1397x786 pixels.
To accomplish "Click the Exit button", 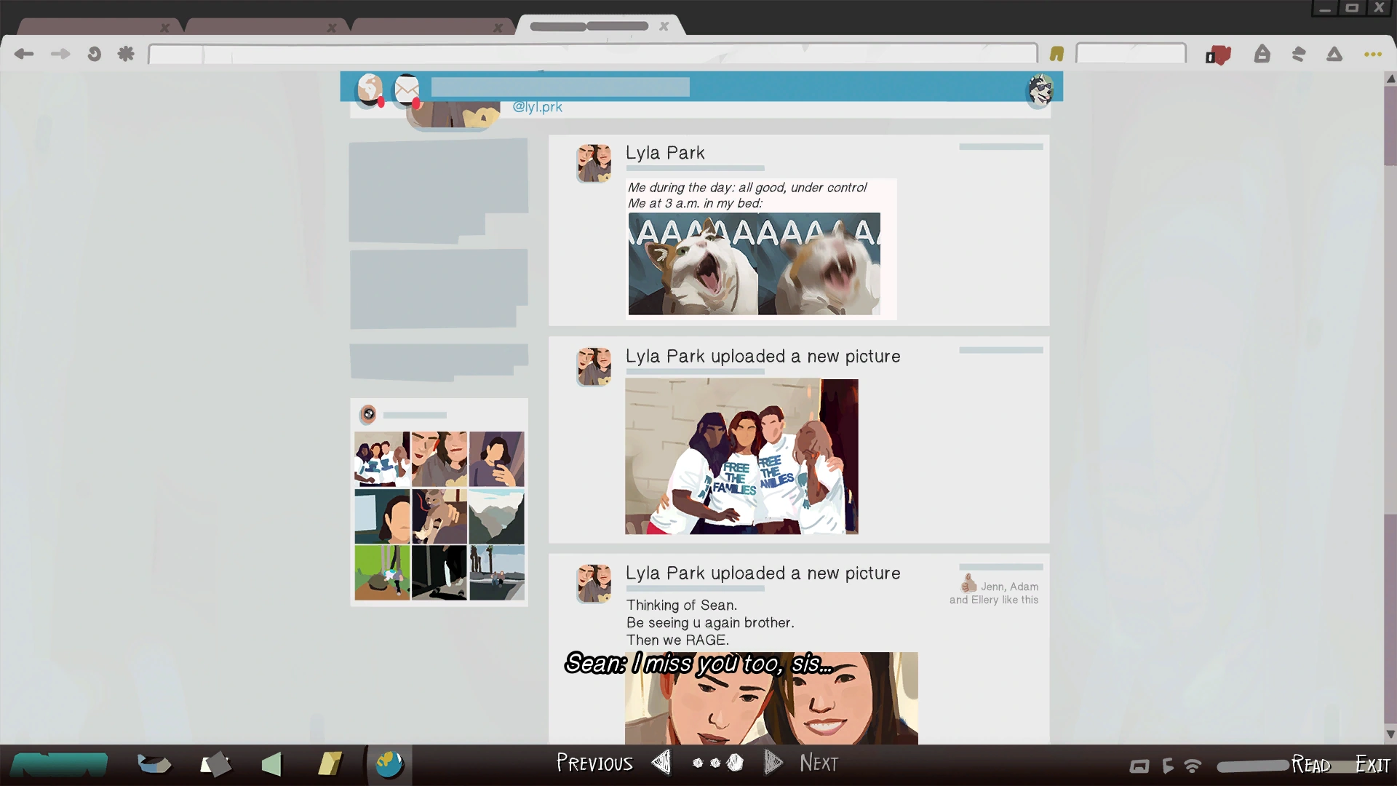I will click(1372, 764).
